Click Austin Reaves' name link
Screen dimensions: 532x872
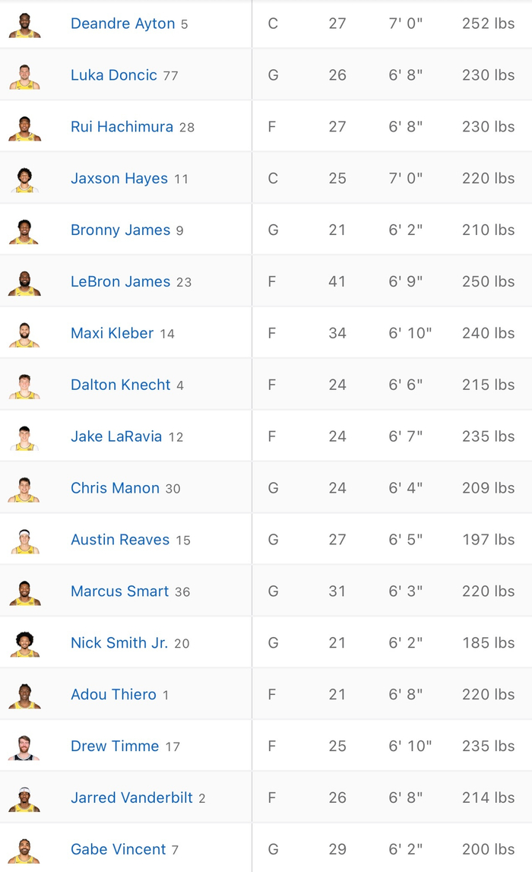click(119, 540)
